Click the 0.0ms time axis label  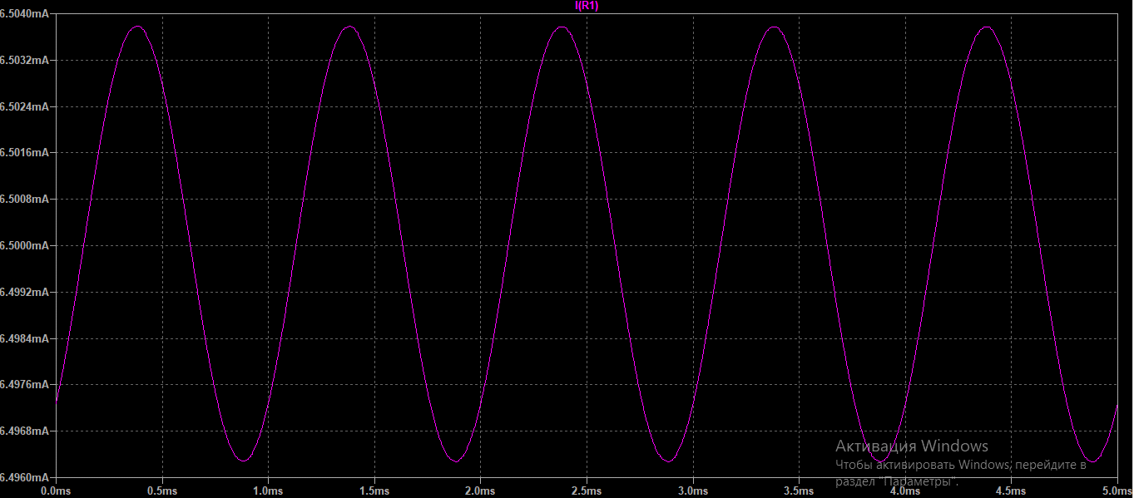55,491
